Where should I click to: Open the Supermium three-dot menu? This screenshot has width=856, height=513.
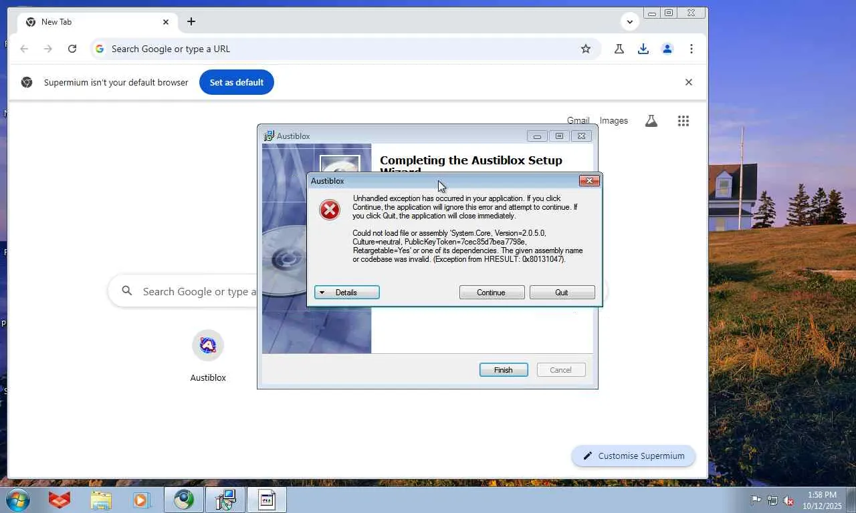[691, 49]
